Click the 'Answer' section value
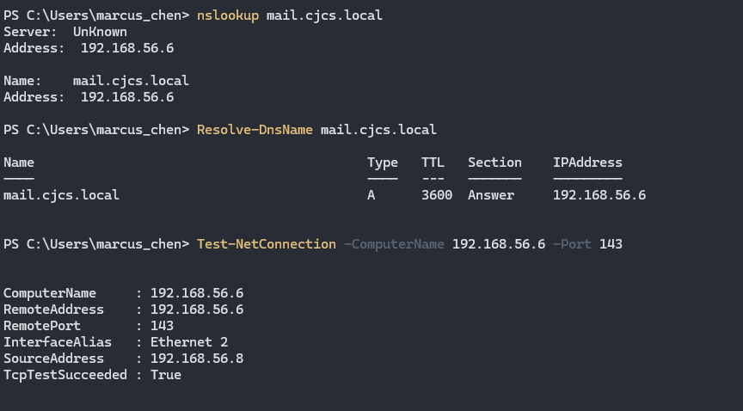 pos(491,195)
